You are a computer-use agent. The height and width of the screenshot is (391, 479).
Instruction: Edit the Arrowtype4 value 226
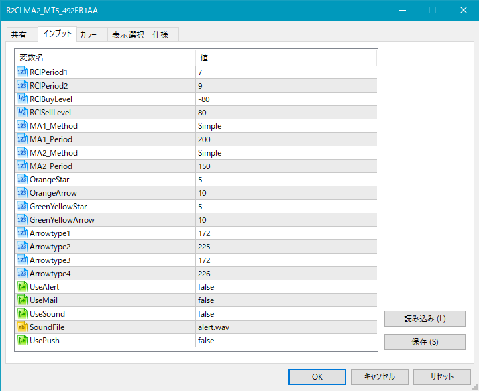click(x=286, y=274)
